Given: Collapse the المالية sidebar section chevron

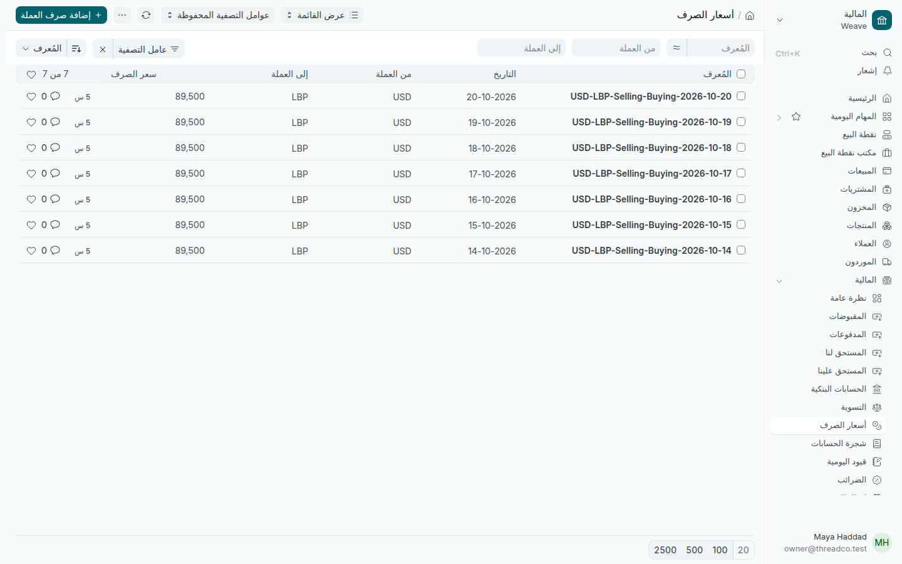Looking at the screenshot, I should pyautogui.click(x=779, y=281).
